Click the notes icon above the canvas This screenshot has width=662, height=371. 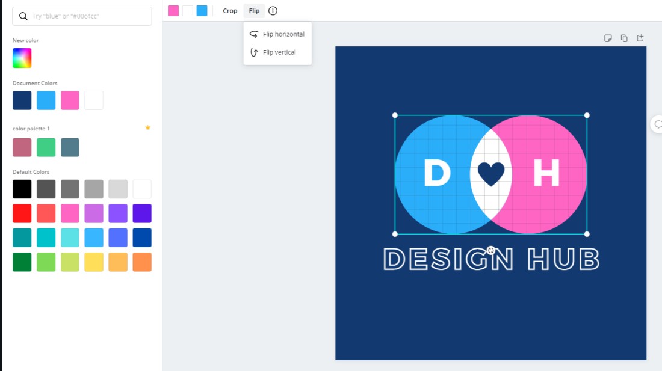(608, 38)
